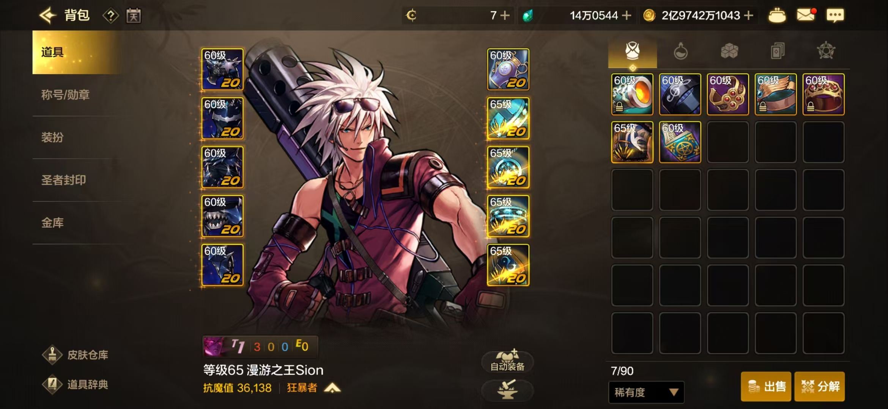
Task: Expand the 狂暴者 stats arrow
Action: point(332,388)
